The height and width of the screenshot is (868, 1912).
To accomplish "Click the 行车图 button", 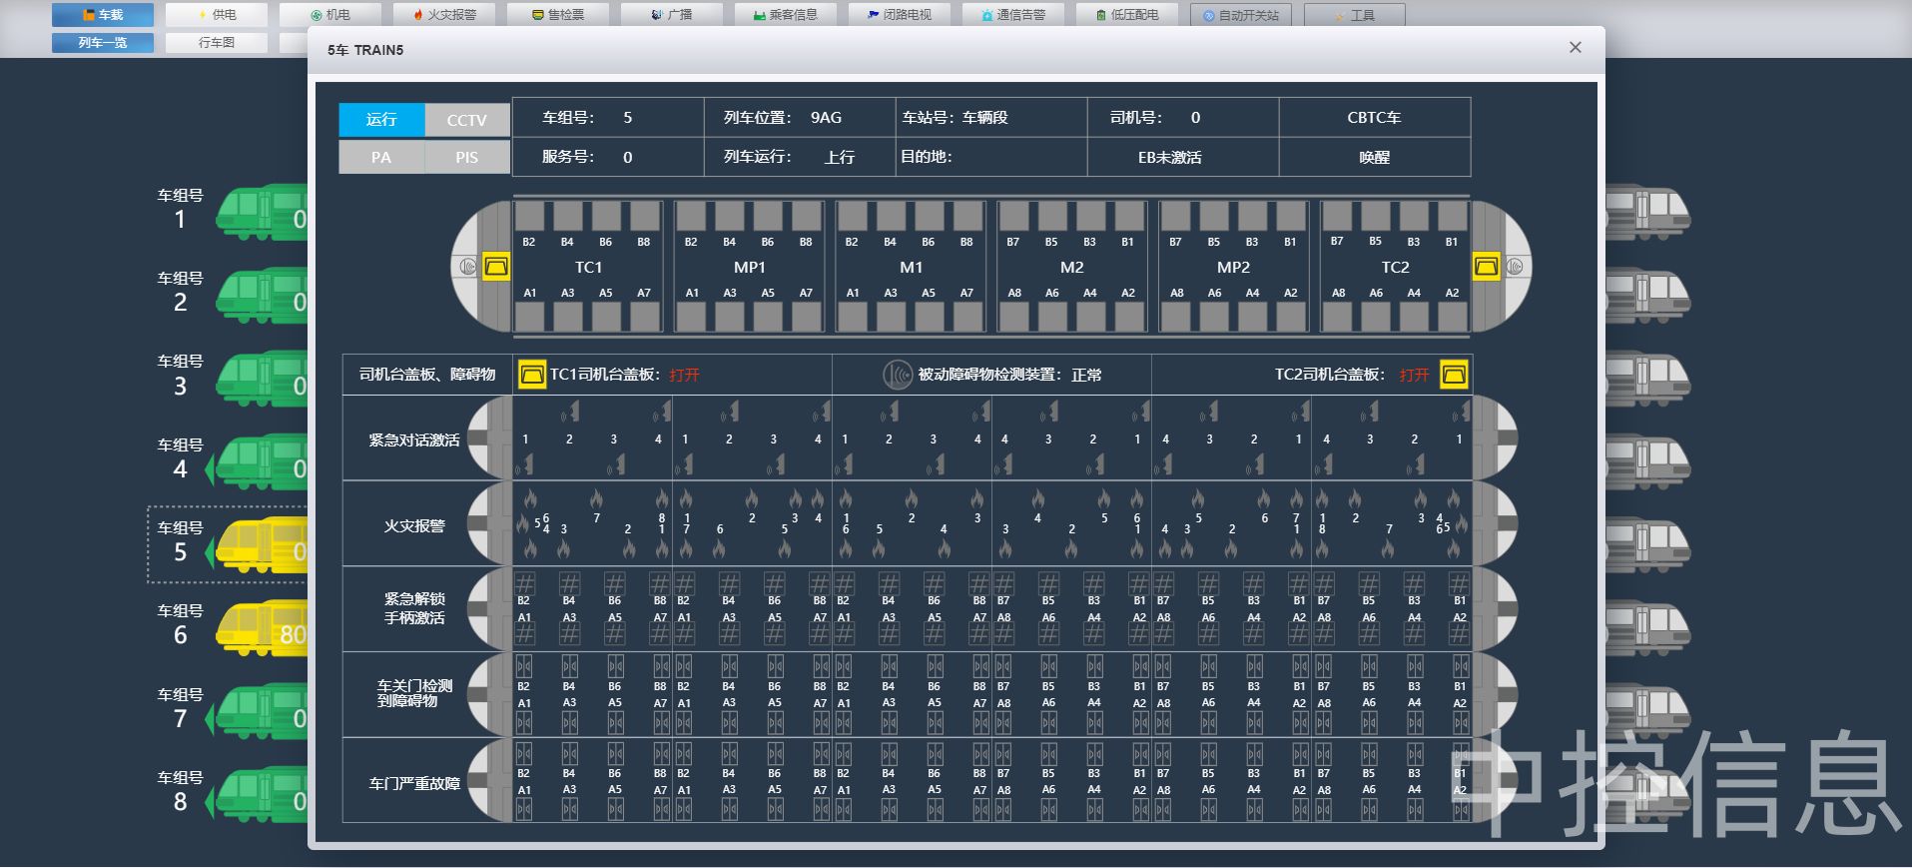I will pyautogui.click(x=217, y=43).
